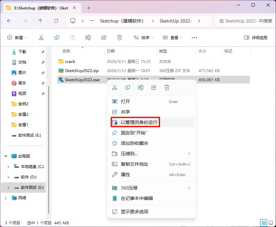The image size is (276, 227).
Task: Unpin 音乐 from quick access
Action: click(43, 83)
